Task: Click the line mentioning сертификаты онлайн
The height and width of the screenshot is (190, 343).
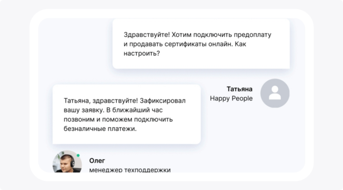Action: (x=185, y=44)
